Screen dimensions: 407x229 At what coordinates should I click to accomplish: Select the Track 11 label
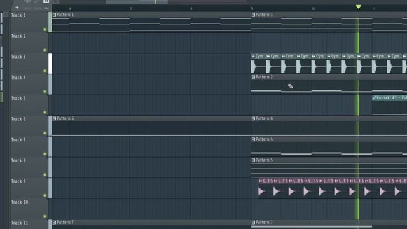pos(20,223)
